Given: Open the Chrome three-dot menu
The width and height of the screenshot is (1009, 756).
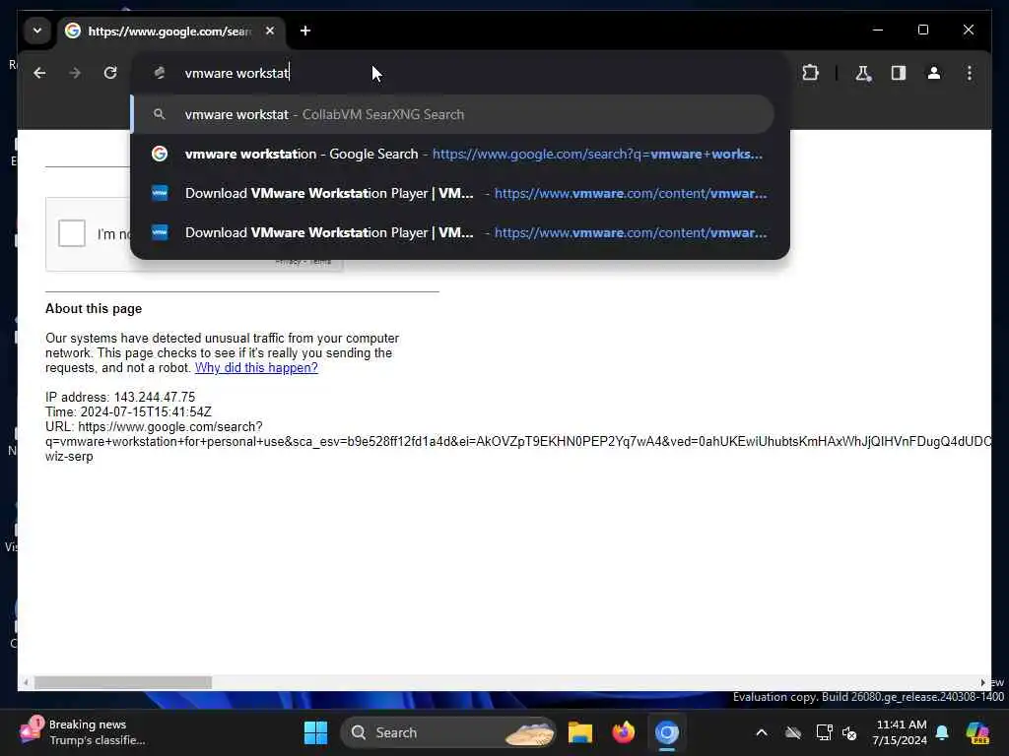Looking at the screenshot, I should 970,73.
